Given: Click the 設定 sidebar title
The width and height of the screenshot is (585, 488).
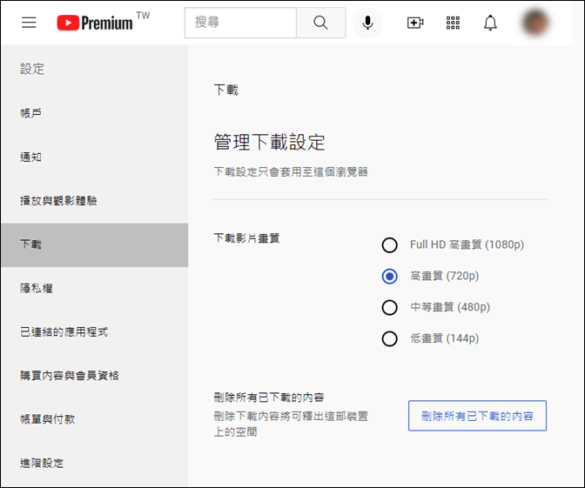Looking at the screenshot, I should point(32,69).
